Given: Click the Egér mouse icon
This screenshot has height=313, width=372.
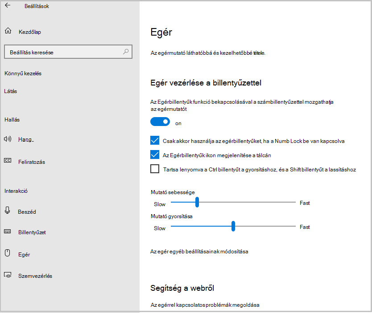Looking at the screenshot, I should point(8,253).
